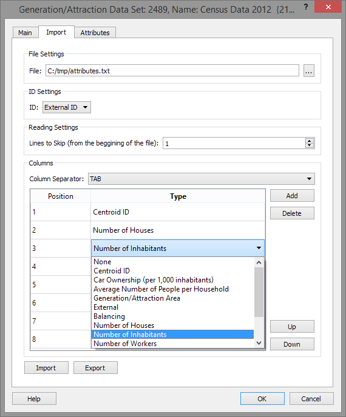Select the Import tab
This screenshot has height=417, width=346.
tap(56, 32)
